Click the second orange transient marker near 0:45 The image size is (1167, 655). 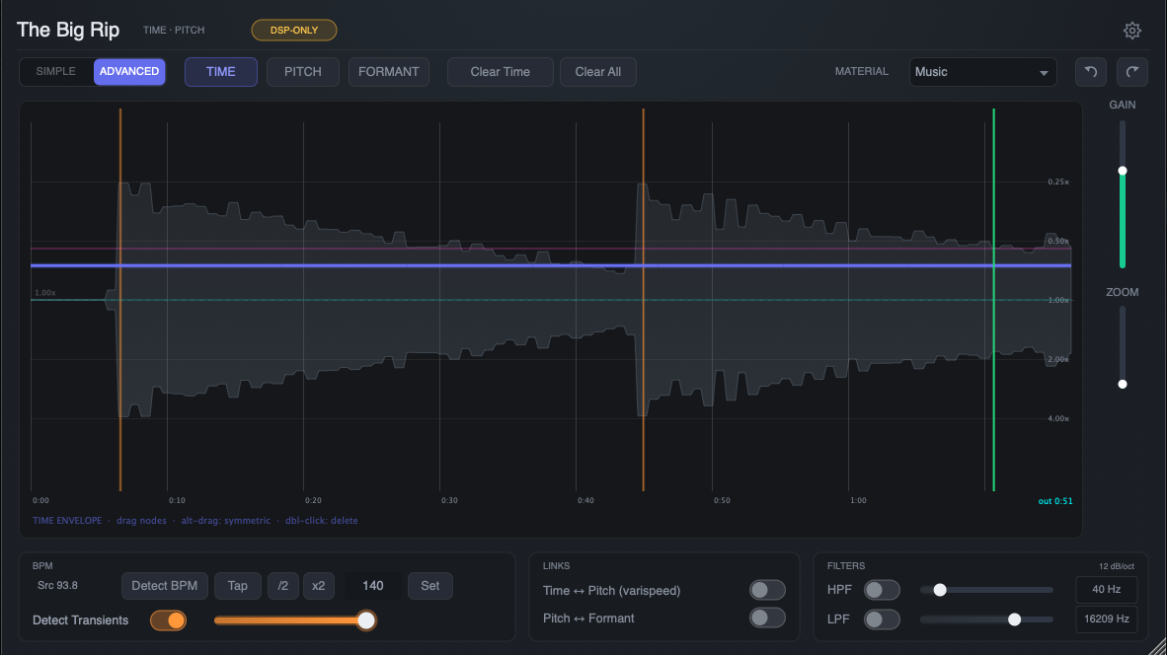coord(643,300)
